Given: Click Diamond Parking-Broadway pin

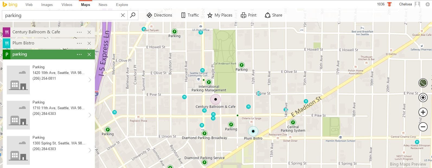Looking at the screenshot, I should (204, 133).
